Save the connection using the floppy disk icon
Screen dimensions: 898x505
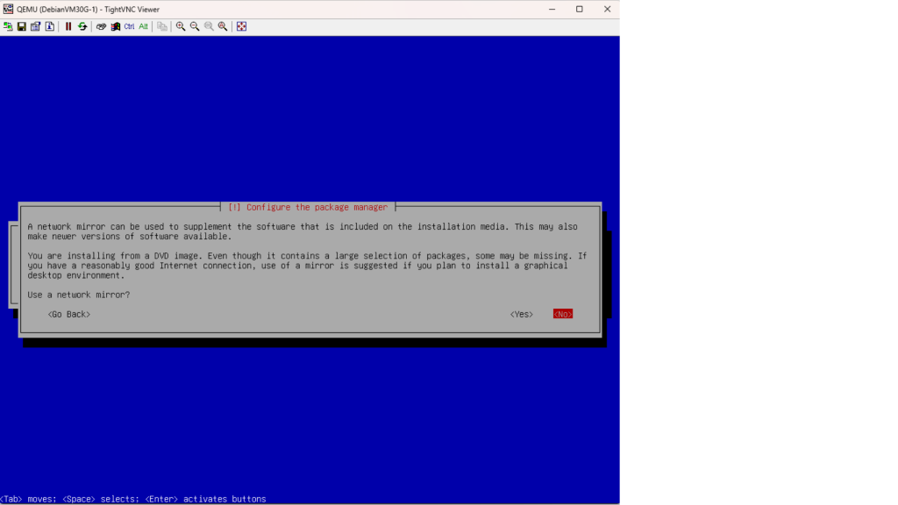pyautogui.click(x=22, y=26)
